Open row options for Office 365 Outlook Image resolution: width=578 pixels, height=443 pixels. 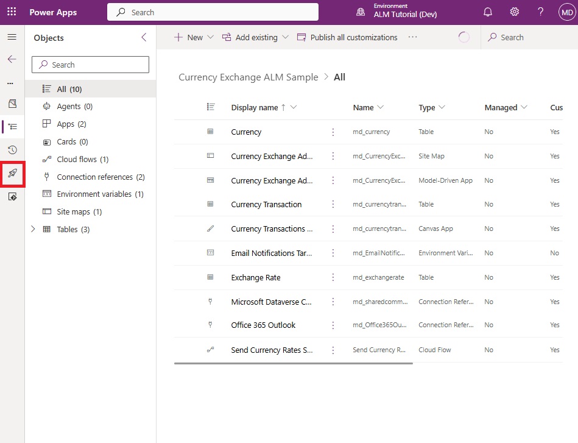click(333, 325)
